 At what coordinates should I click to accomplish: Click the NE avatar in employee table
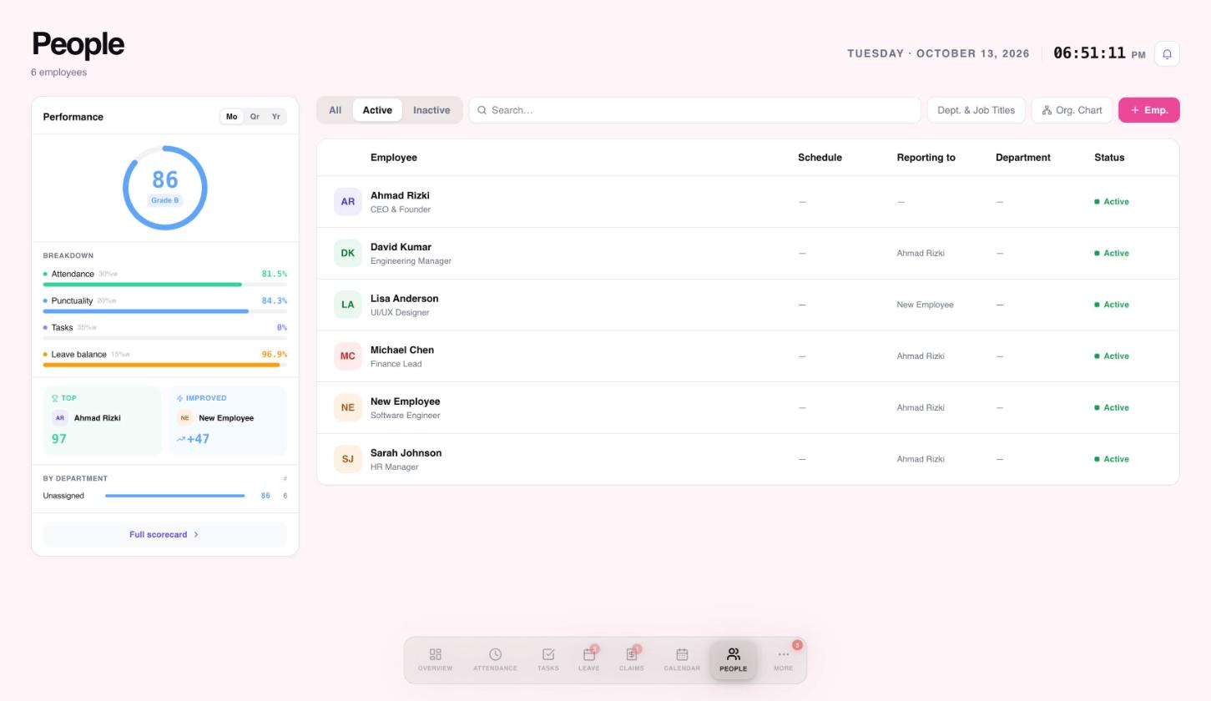pos(347,408)
